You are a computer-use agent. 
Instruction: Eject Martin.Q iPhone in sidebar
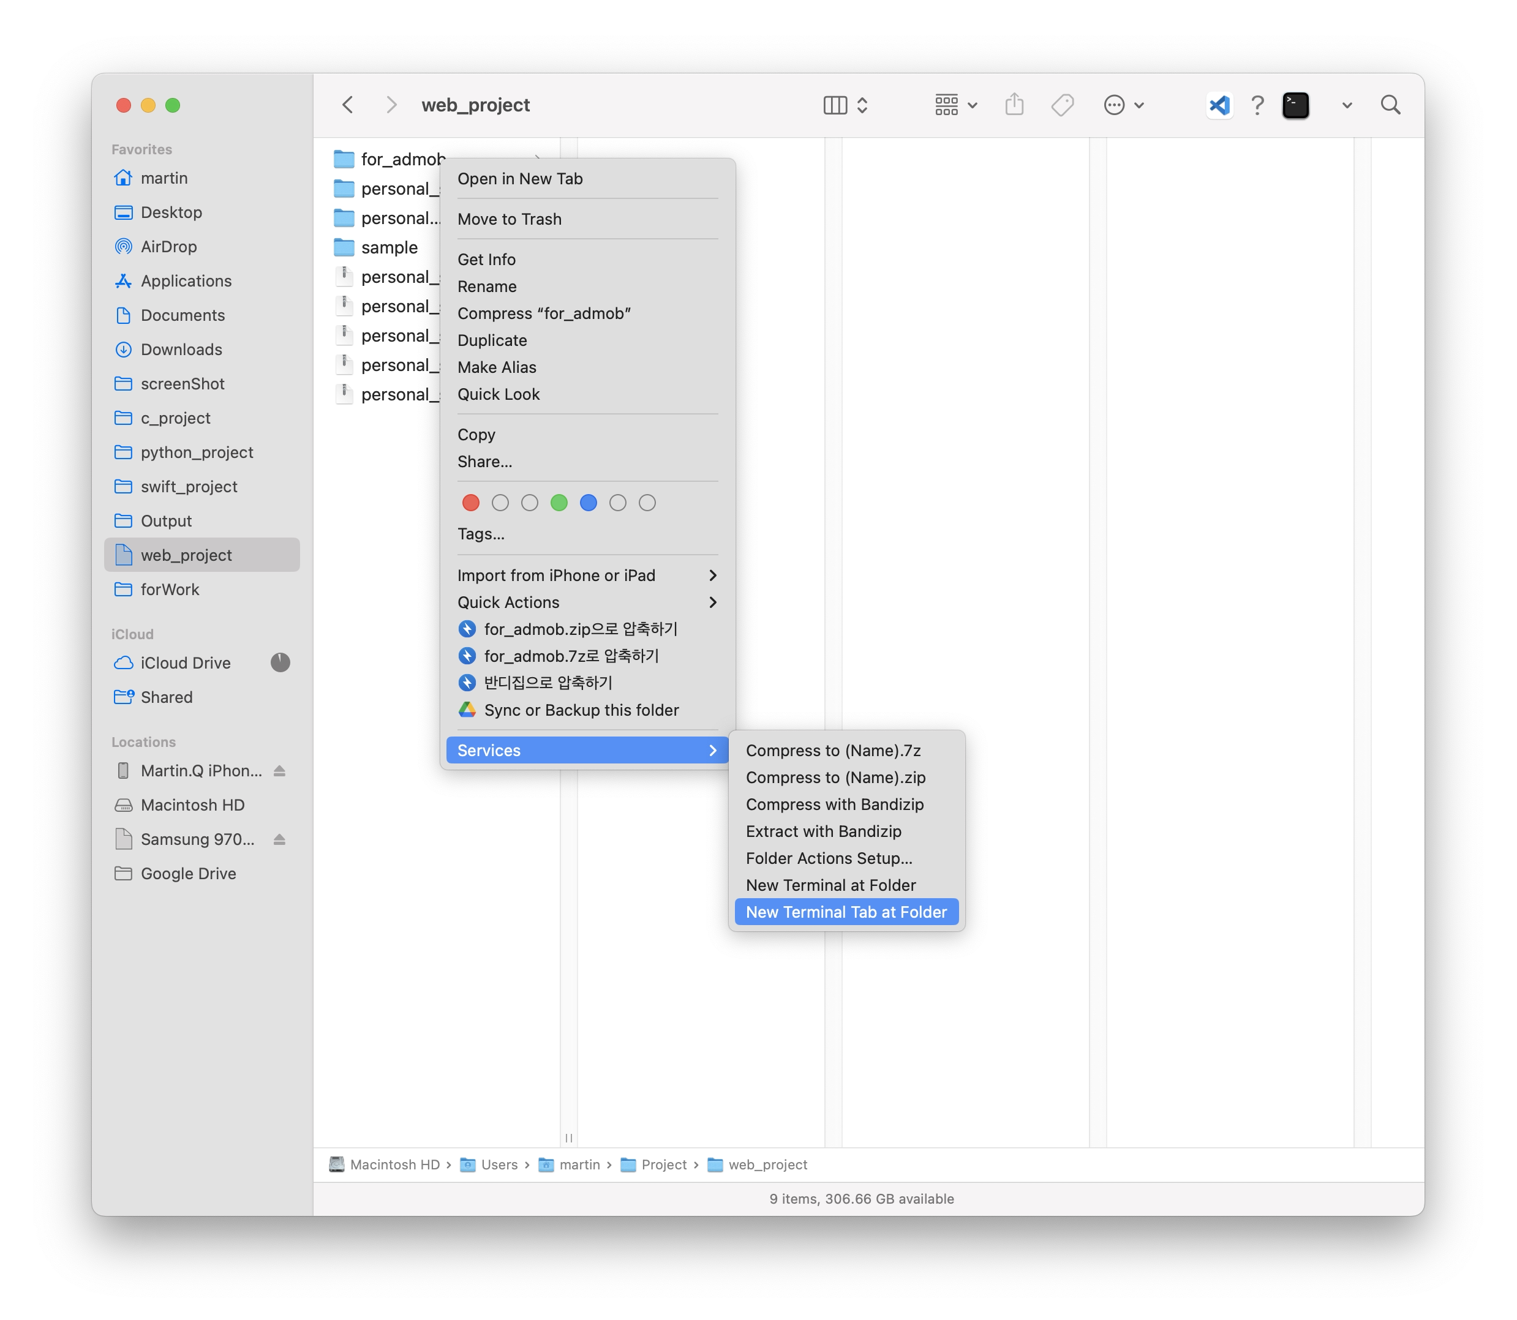click(x=279, y=771)
